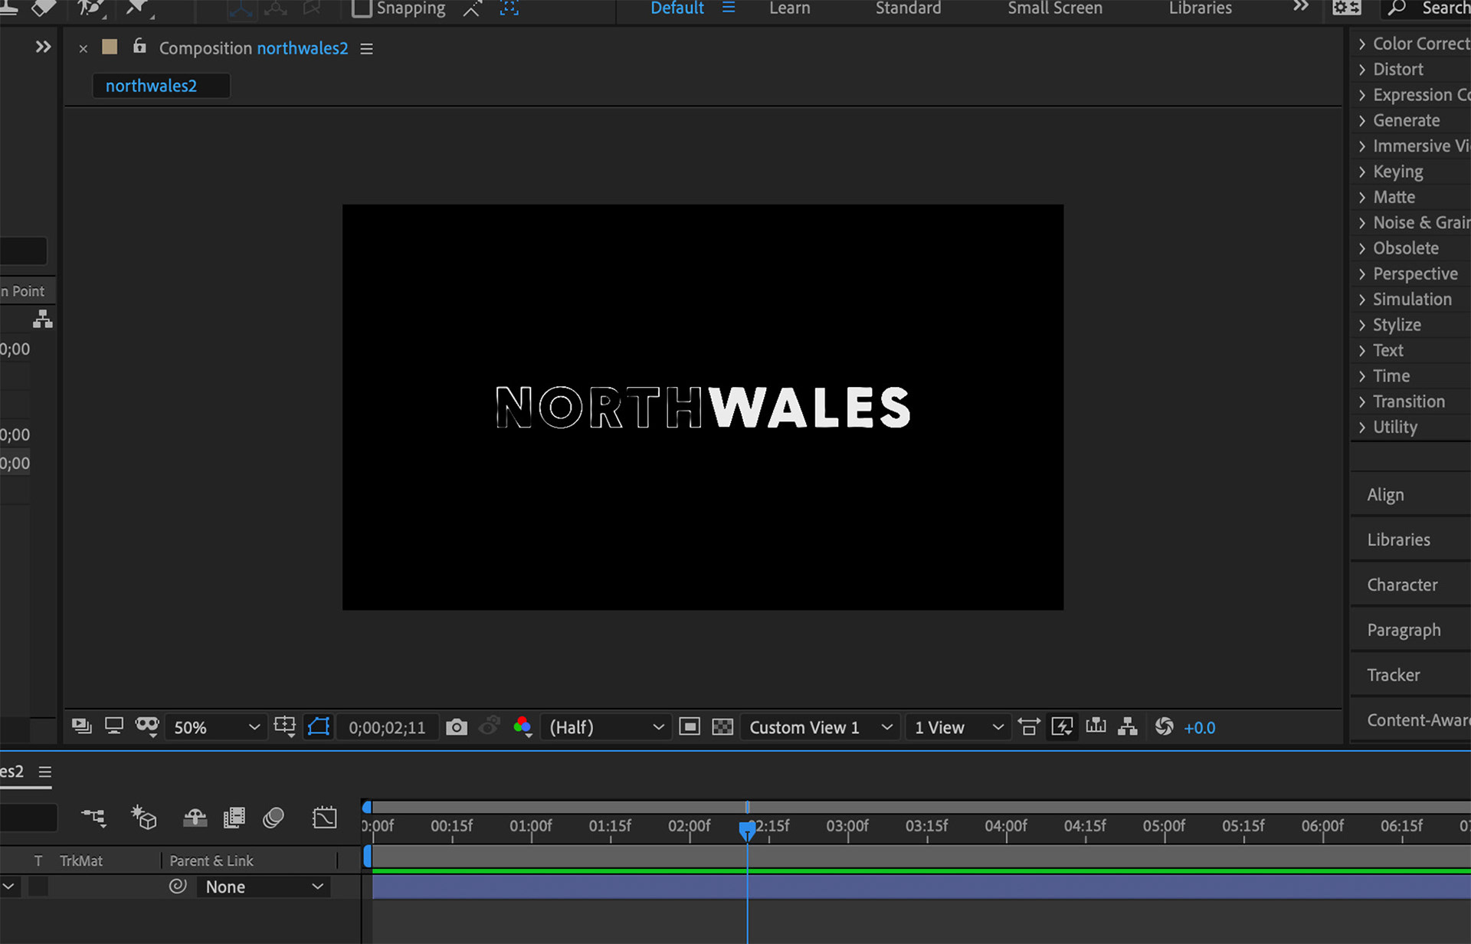This screenshot has width=1471, height=944.
Task: Enable the Snapping checkbox
Action: point(362,8)
